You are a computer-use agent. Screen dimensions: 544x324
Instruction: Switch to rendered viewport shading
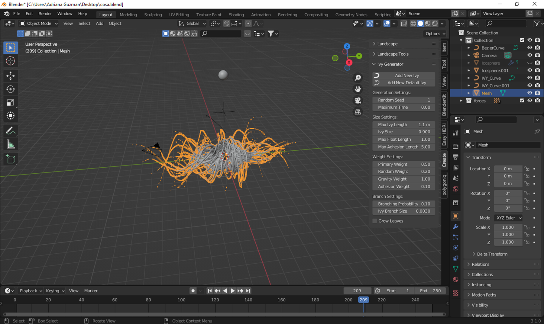pos(435,24)
